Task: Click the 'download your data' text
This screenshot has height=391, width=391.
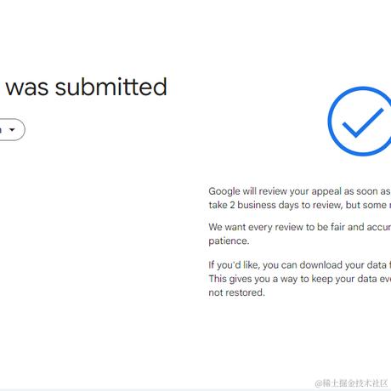Action: (x=343, y=265)
